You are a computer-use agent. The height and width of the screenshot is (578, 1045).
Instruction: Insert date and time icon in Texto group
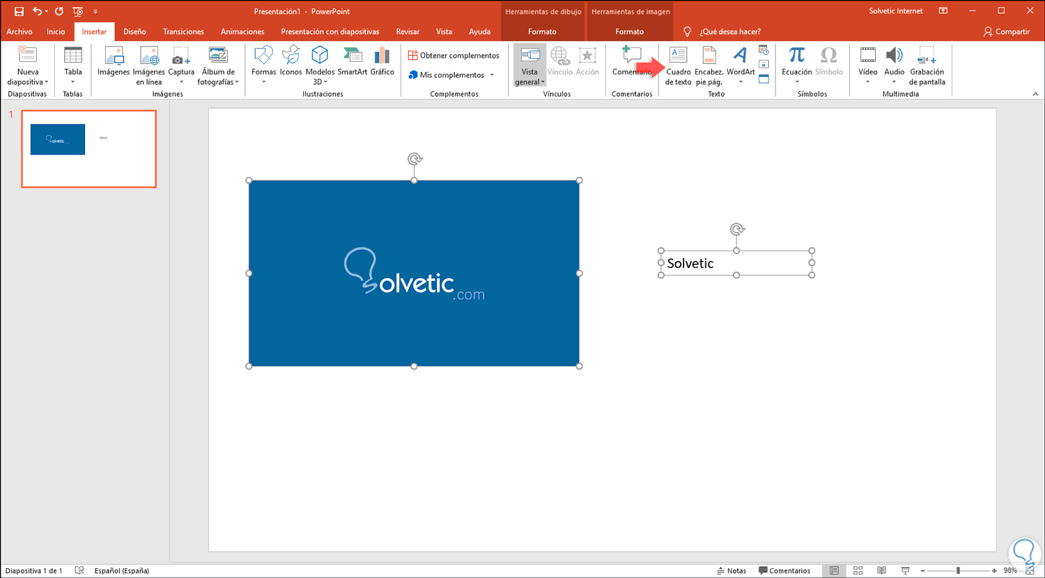point(764,50)
